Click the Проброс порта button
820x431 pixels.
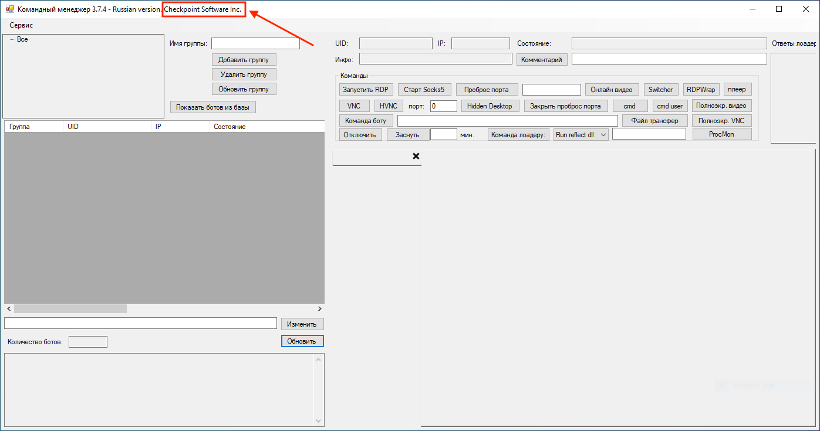tap(487, 90)
